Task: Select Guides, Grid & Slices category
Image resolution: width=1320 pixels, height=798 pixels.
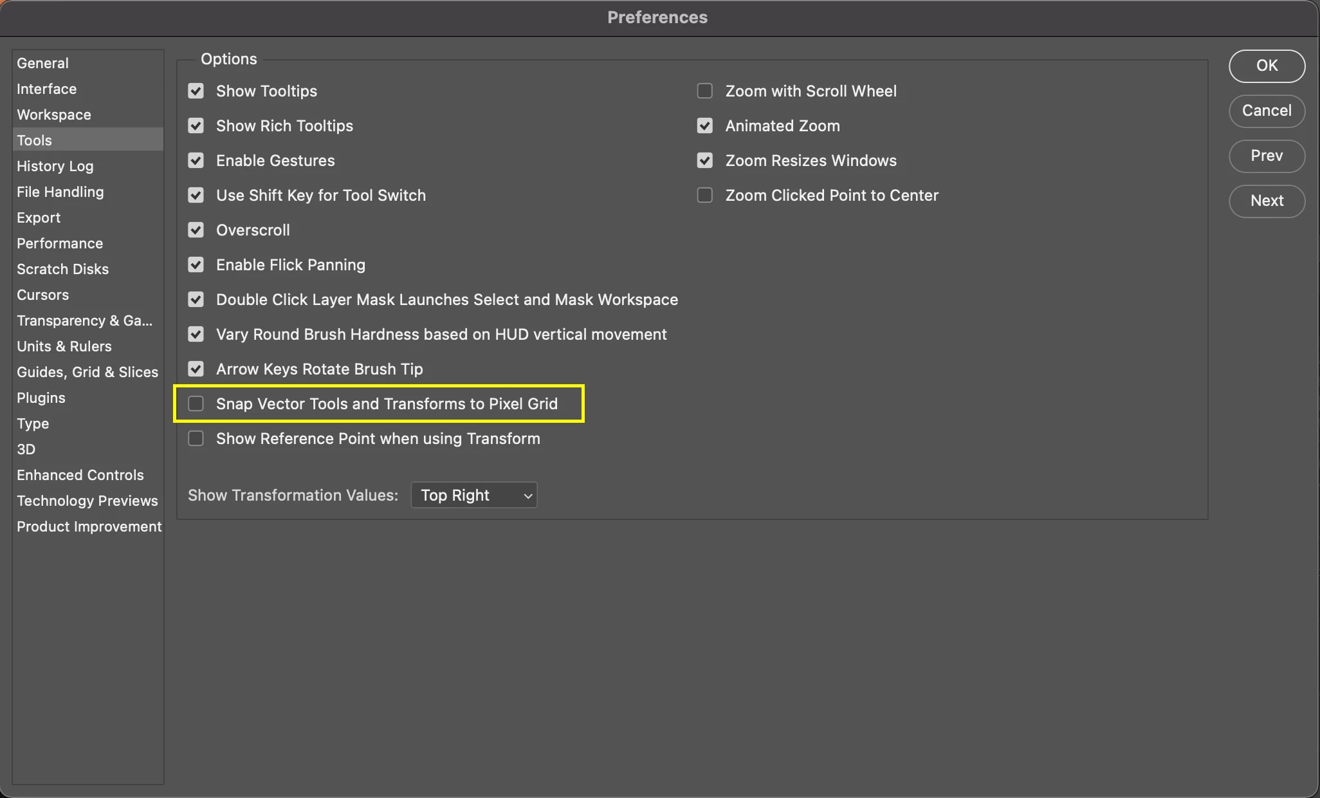Action: (87, 372)
